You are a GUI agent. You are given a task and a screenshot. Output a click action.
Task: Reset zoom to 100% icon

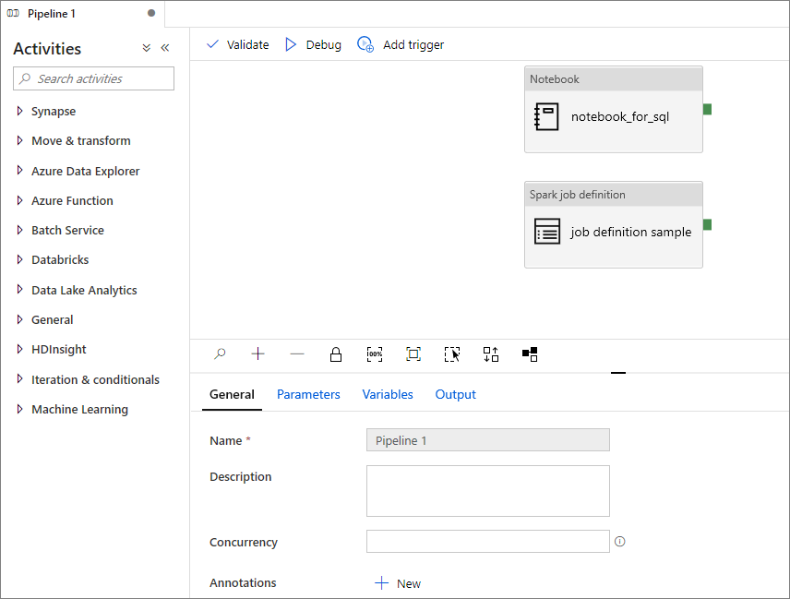375,354
